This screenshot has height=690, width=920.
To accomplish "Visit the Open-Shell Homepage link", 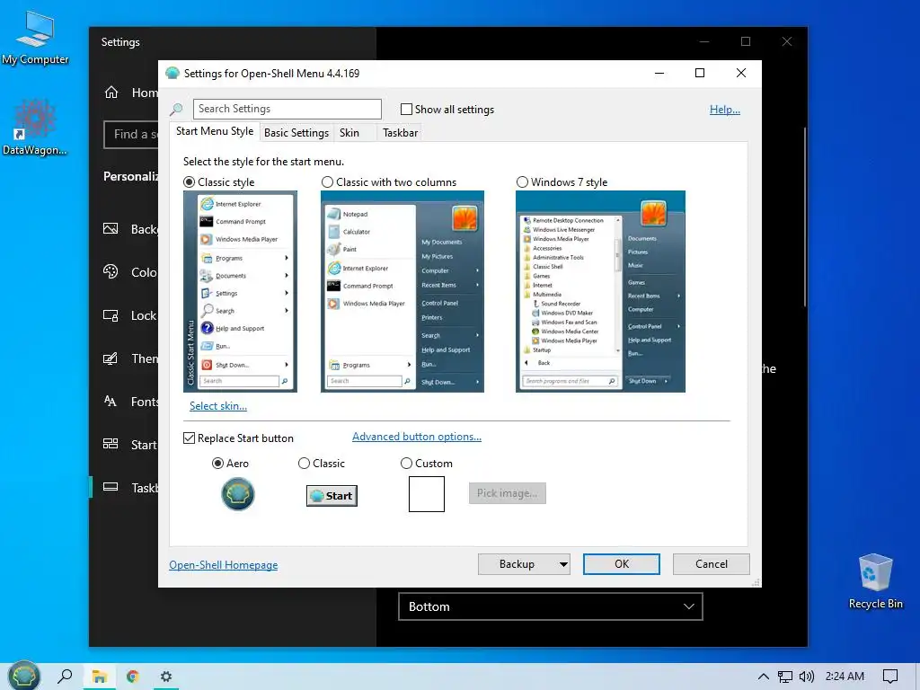I will pos(224,565).
